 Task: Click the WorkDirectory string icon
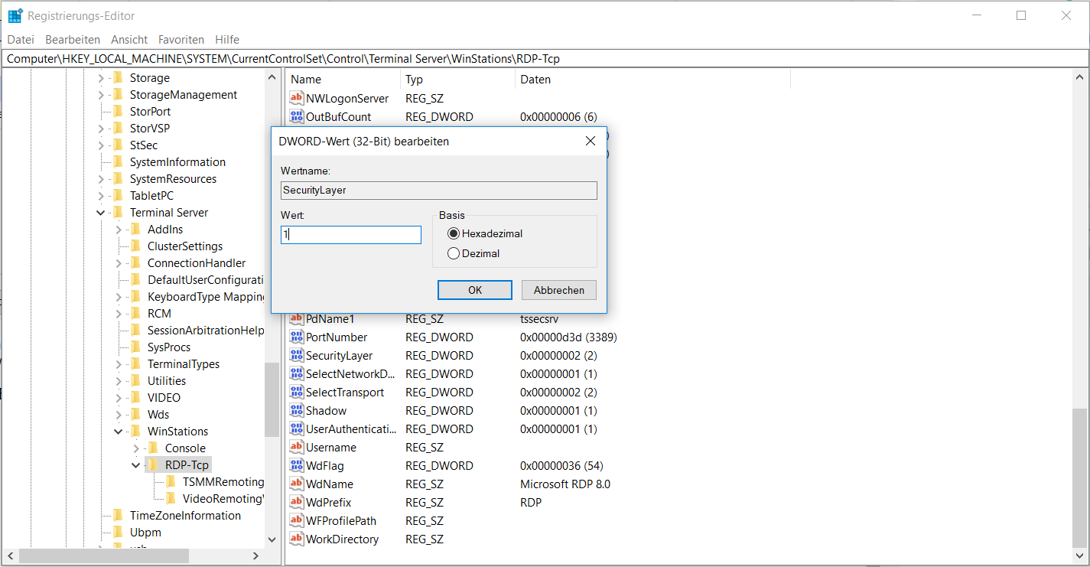click(297, 539)
